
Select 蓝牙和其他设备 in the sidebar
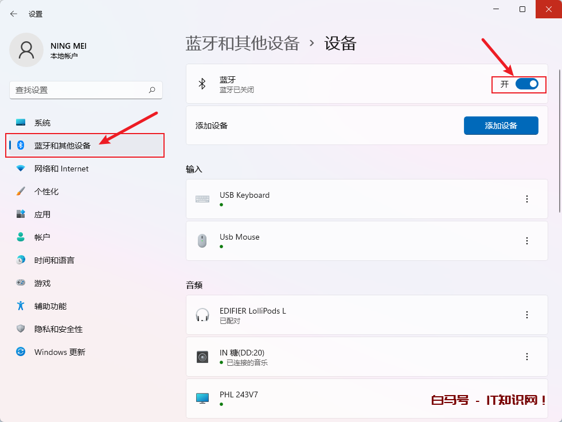click(62, 146)
